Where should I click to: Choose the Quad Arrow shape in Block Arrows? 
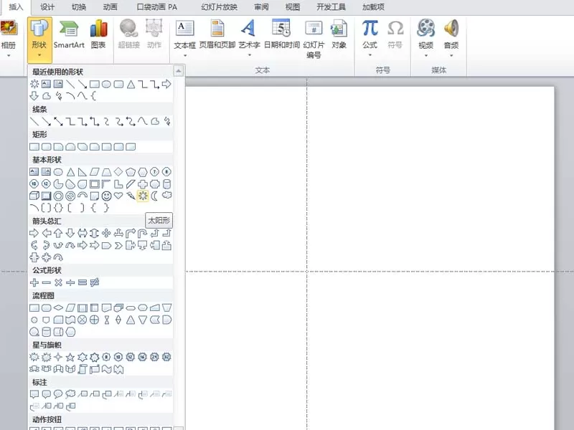pos(106,233)
